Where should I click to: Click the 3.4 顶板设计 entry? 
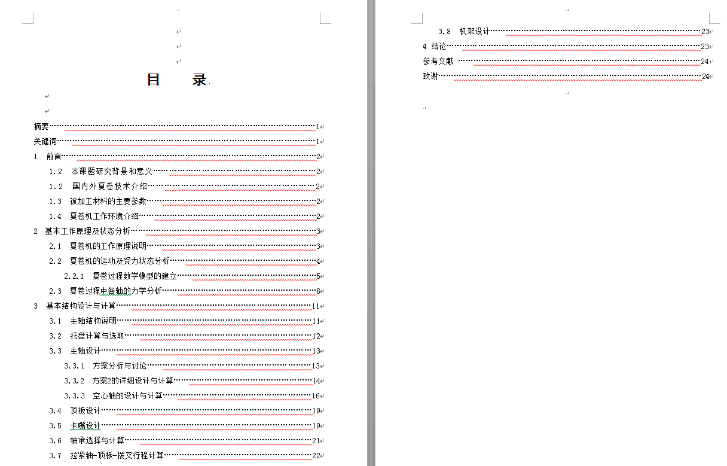click(x=185, y=411)
